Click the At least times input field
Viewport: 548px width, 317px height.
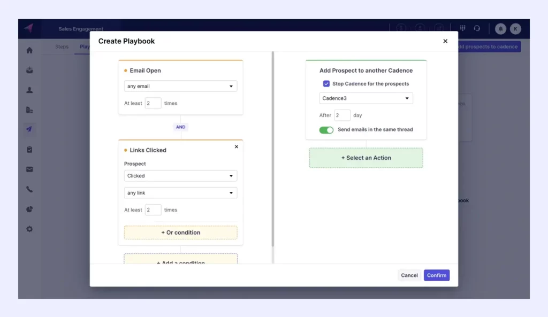coord(153,103)
